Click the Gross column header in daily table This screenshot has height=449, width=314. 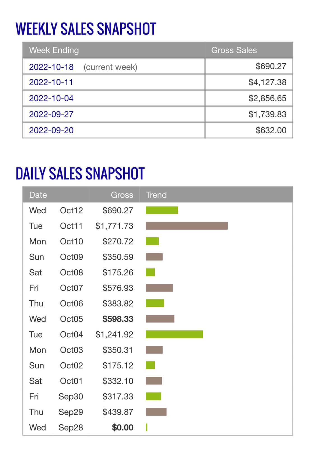click(122, 195)
